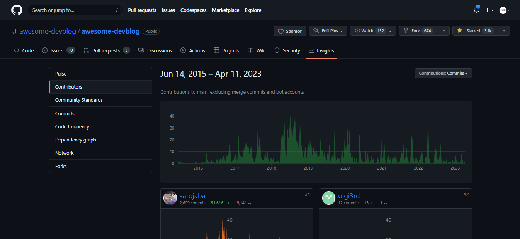Switch to the repository Pull requests tab
The width and height of the screenshot is (520, 239).
pos(107,50)
